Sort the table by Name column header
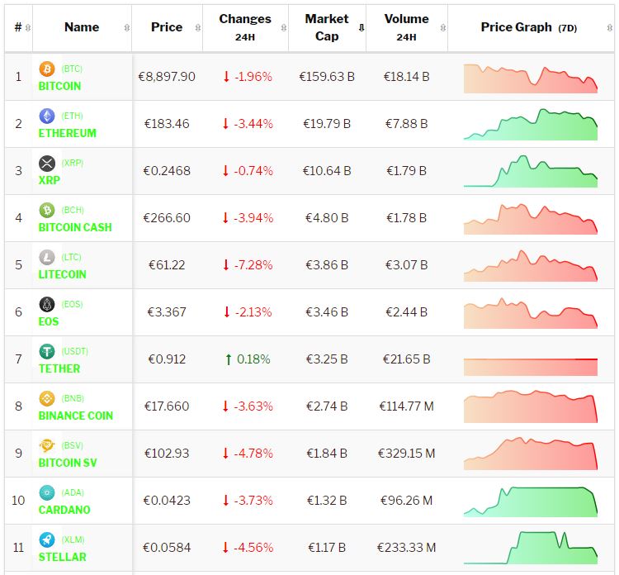 pos(82,27)
